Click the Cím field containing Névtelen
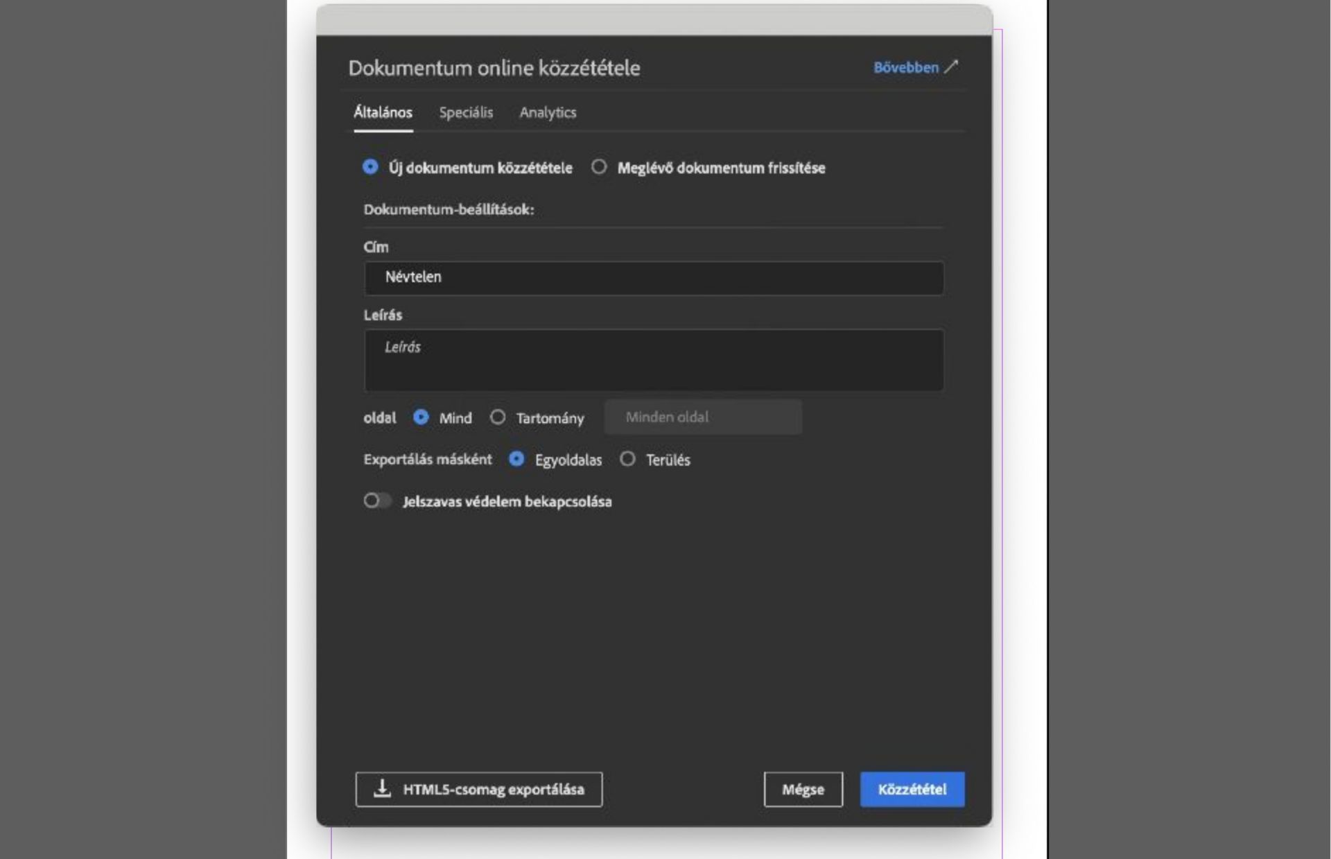The height and width of the screenshot is (859, 1331). 652,277
